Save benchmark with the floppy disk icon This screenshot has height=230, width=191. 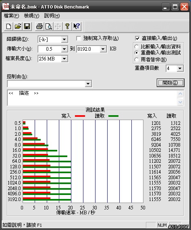(27, 27)
